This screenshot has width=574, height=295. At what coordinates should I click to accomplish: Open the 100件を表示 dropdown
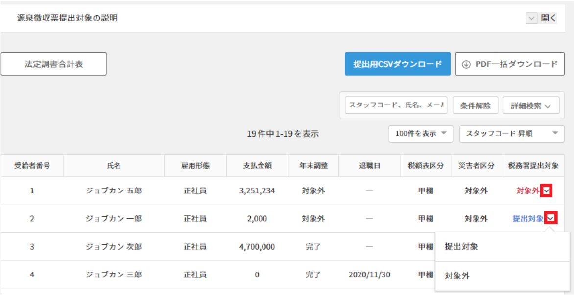[x=421, y=133]
